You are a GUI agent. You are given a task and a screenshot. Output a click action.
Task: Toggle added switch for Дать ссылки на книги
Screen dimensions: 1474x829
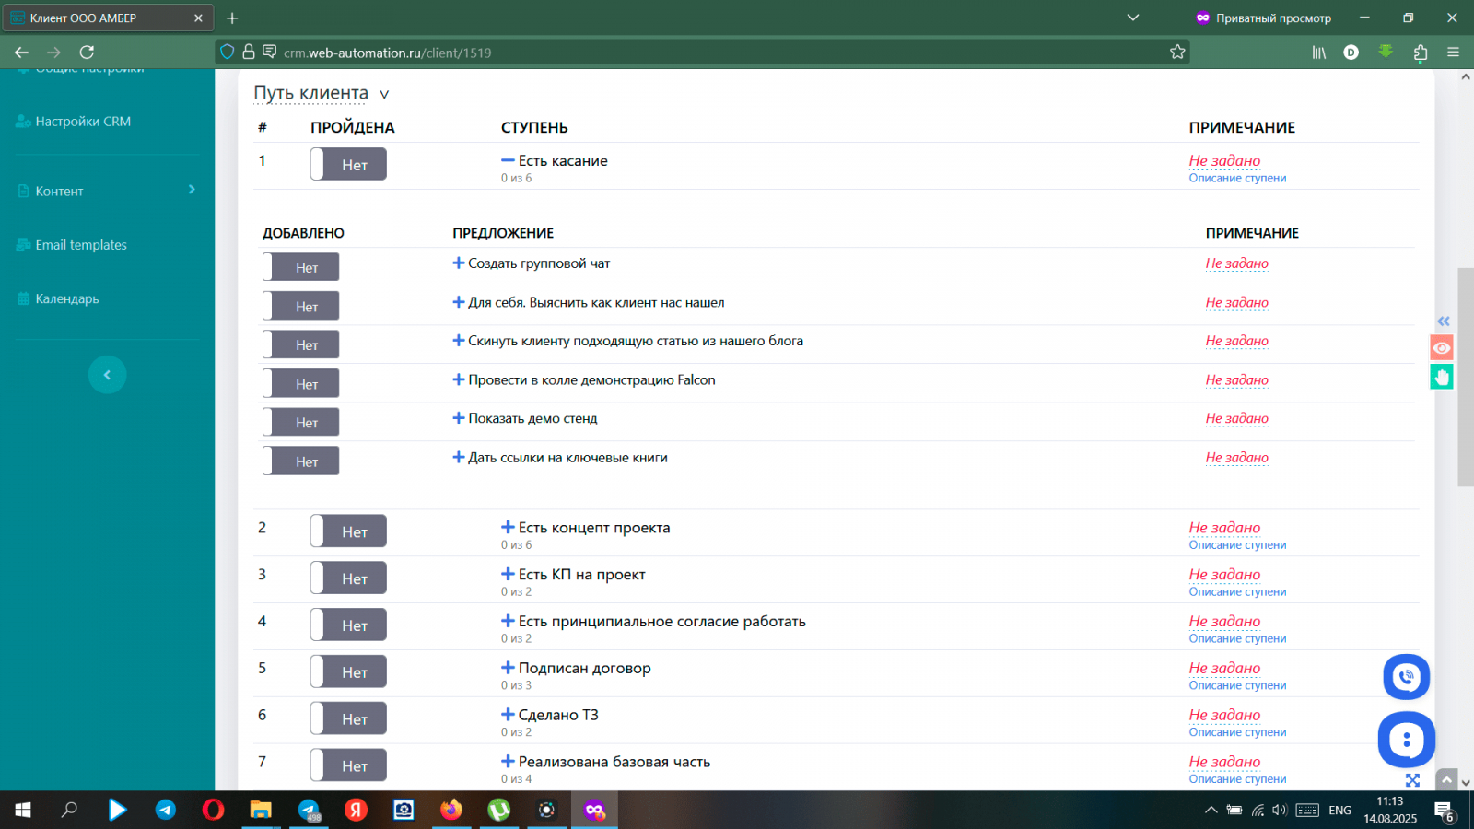tap(300, 461)
